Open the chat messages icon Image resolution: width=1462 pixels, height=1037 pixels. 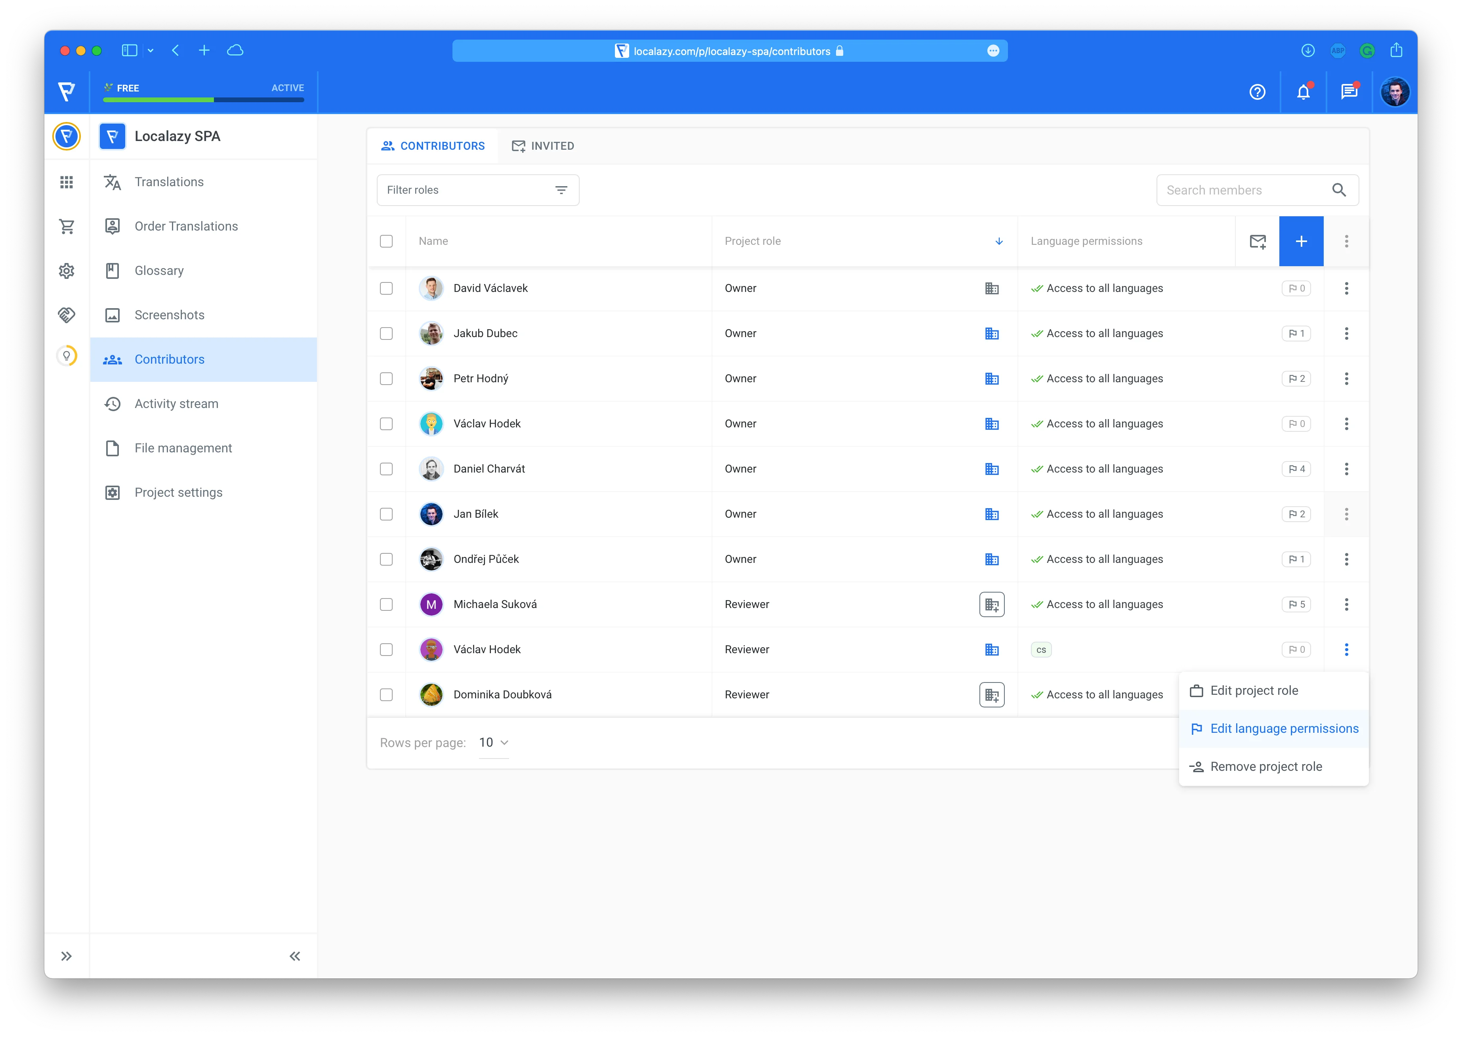pos(1348,92)
